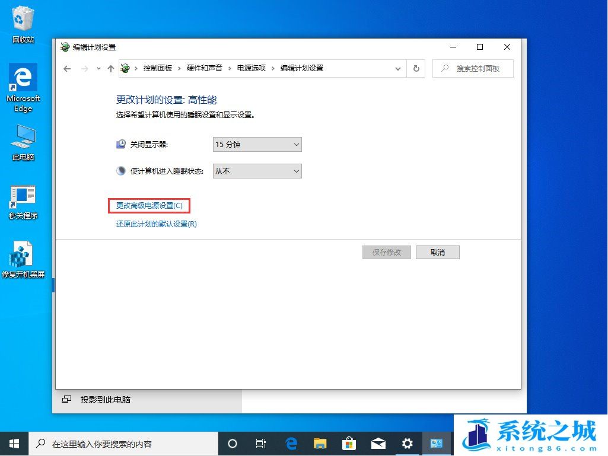
Task: Click the Cortana circle icon
Action: click(x=232, y=443)
